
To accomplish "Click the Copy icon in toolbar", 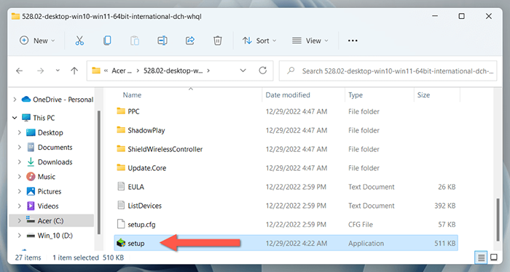I will (107, 41).
